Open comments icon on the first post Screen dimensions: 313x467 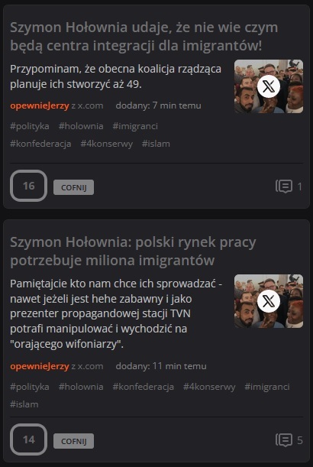click(283, 186)
